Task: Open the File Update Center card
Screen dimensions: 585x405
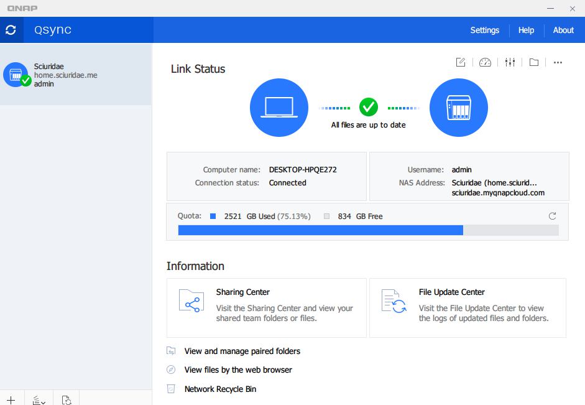Action: point(468,308)
